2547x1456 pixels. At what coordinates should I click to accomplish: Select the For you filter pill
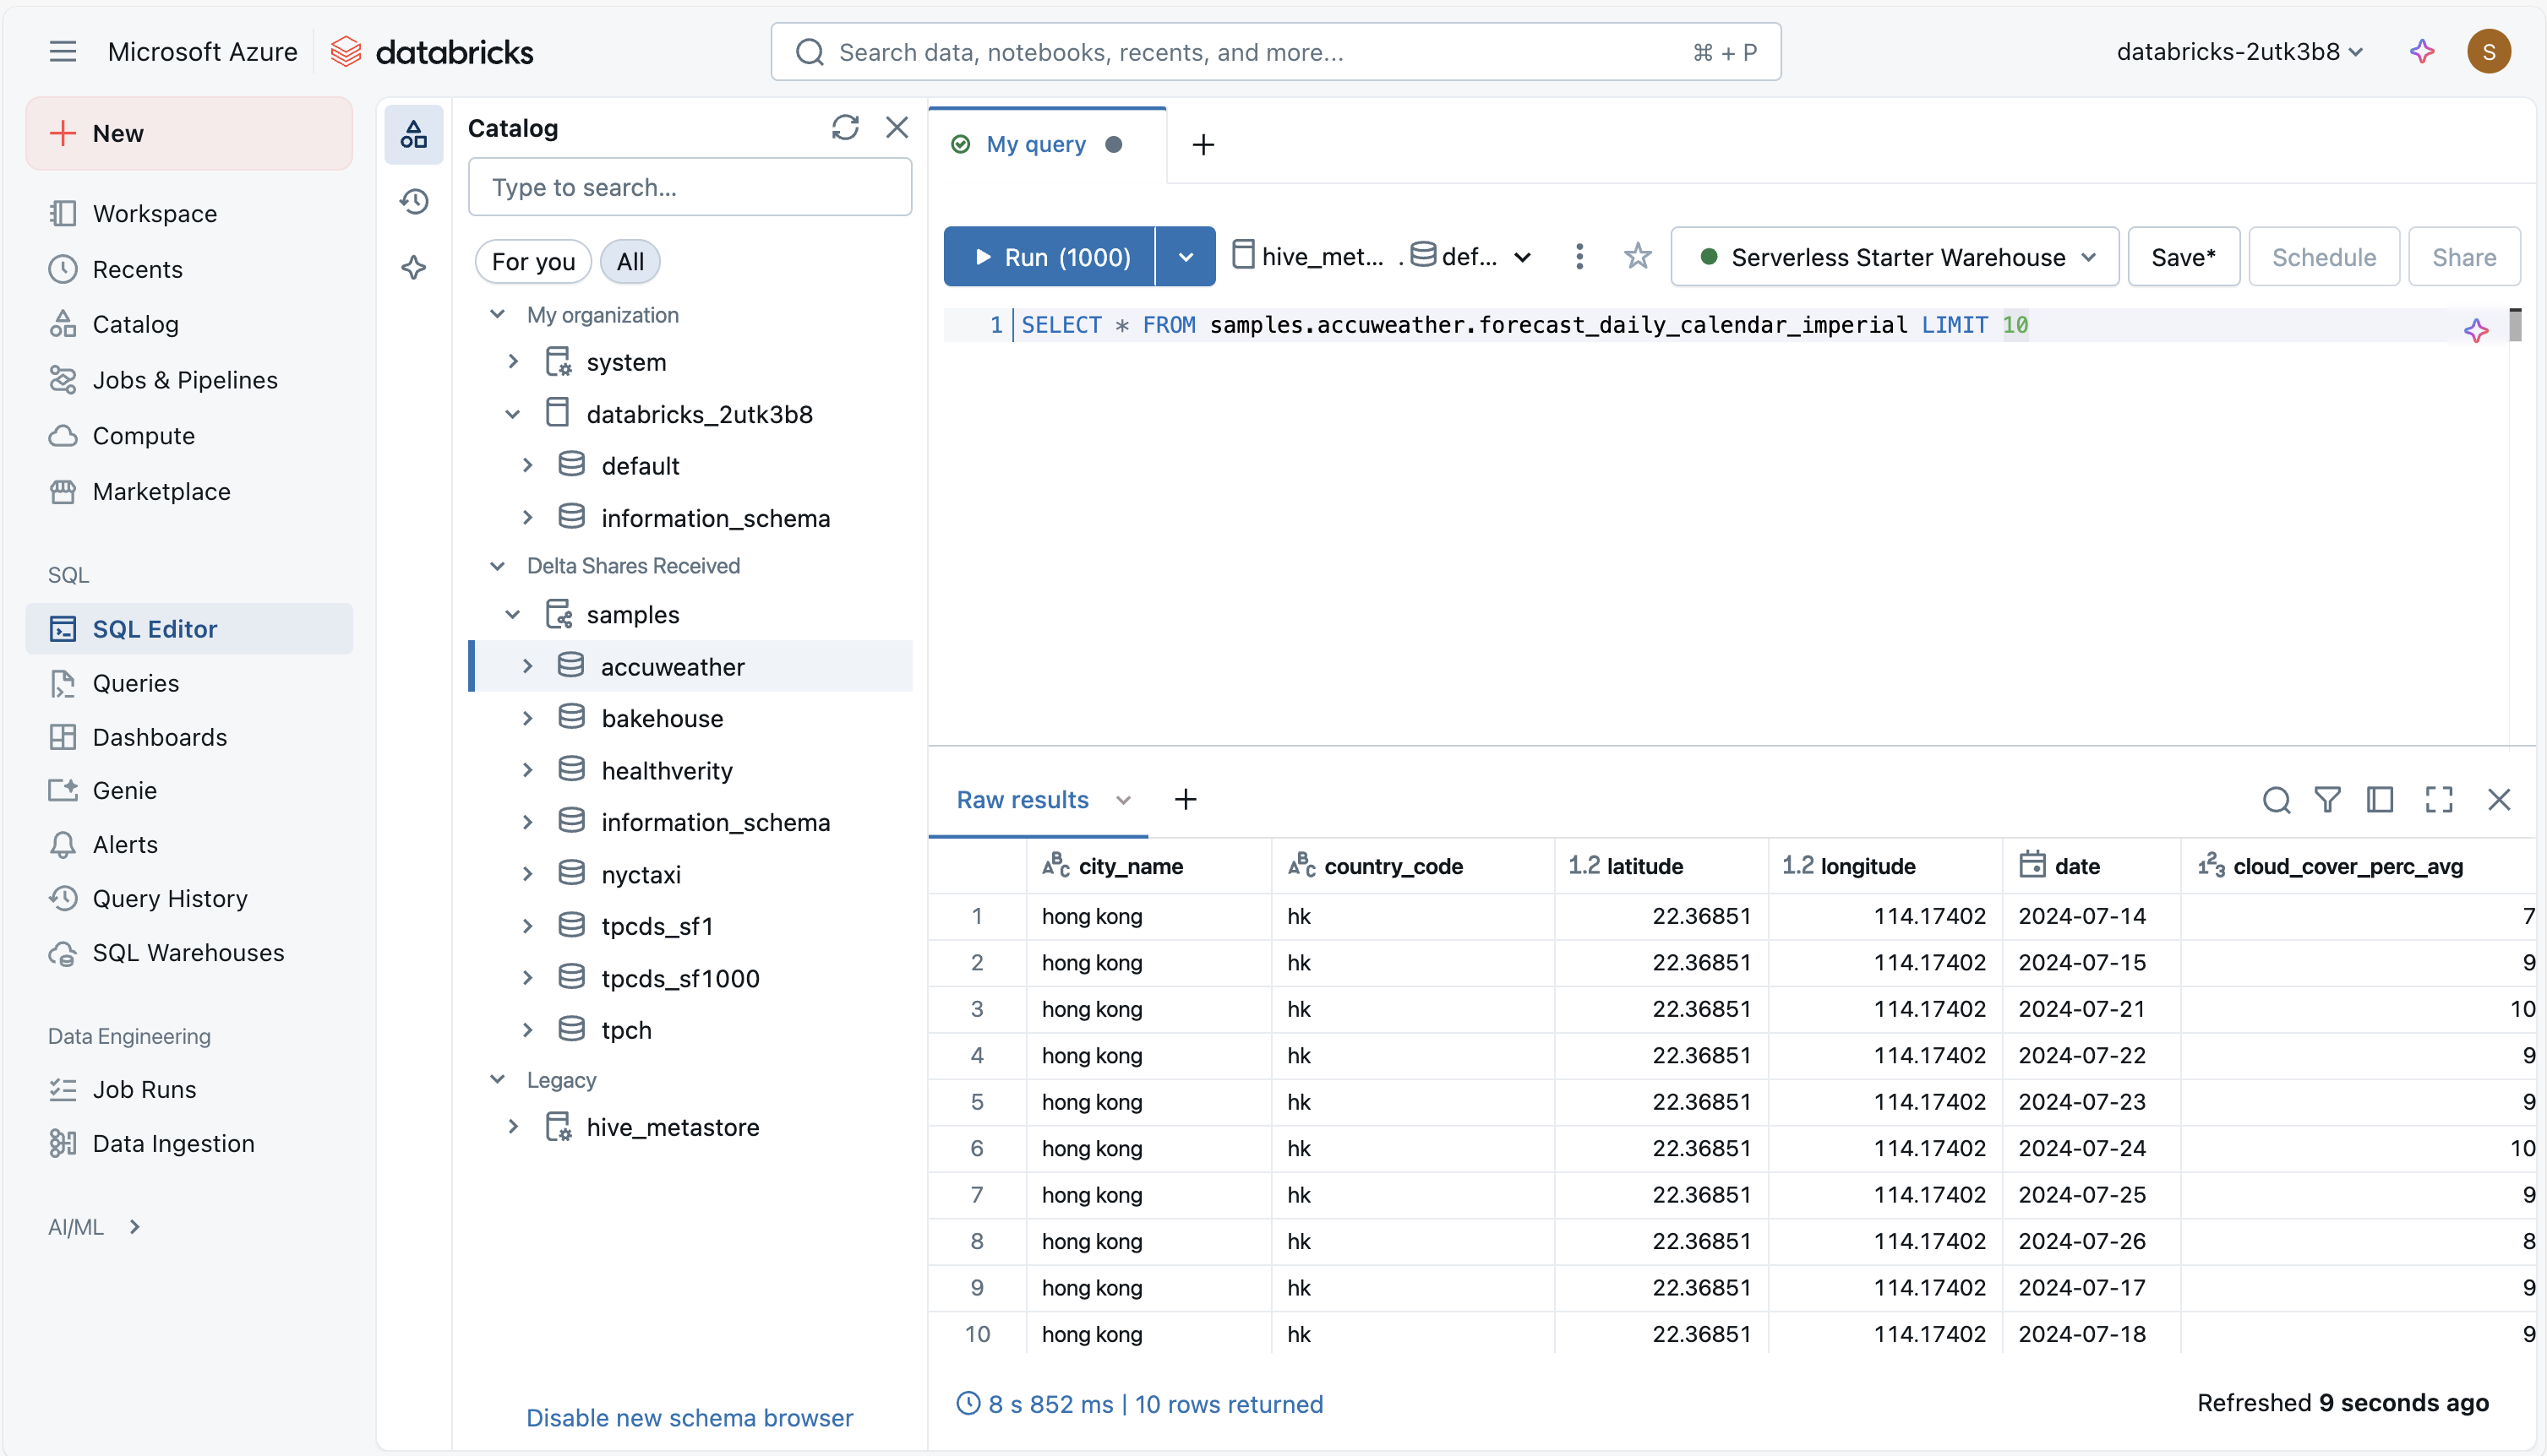tap(533, 262)
